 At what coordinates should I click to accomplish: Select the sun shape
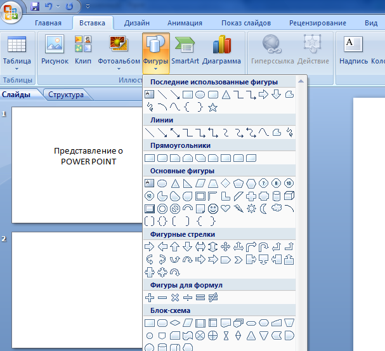tap(251, 209)
